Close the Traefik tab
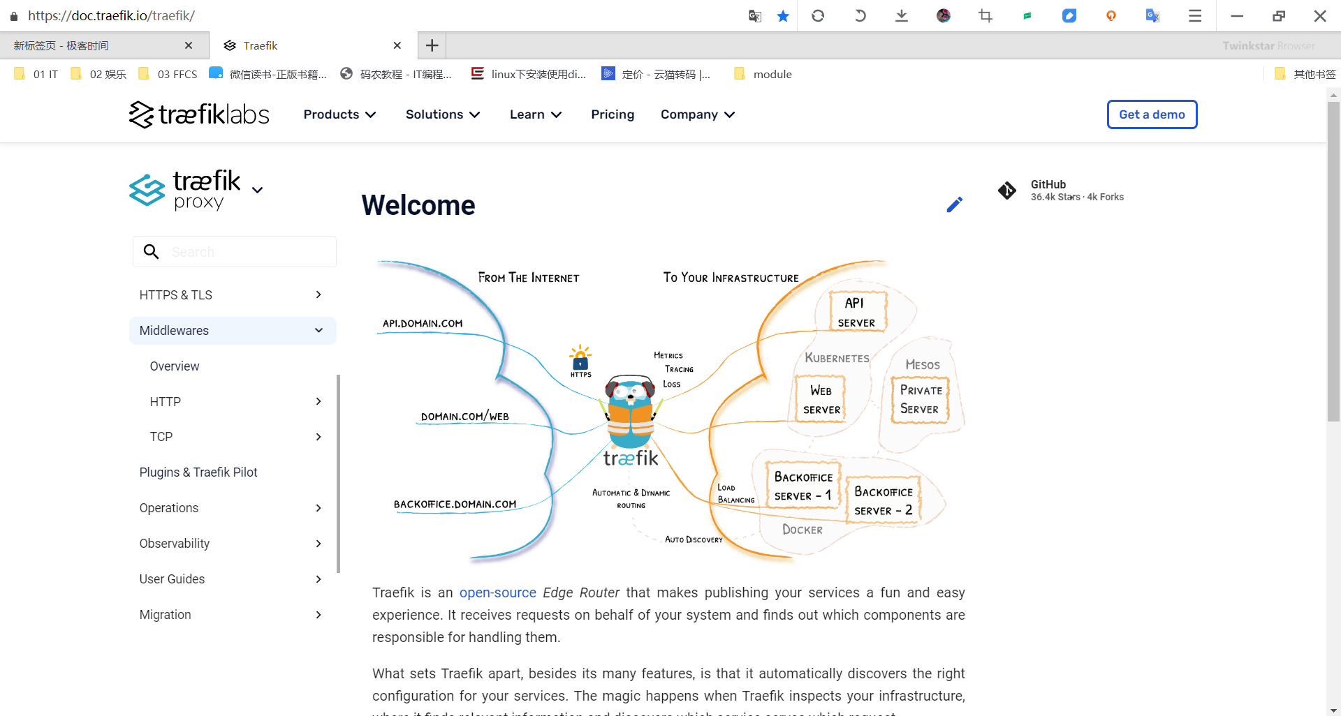 click(397, 45)
